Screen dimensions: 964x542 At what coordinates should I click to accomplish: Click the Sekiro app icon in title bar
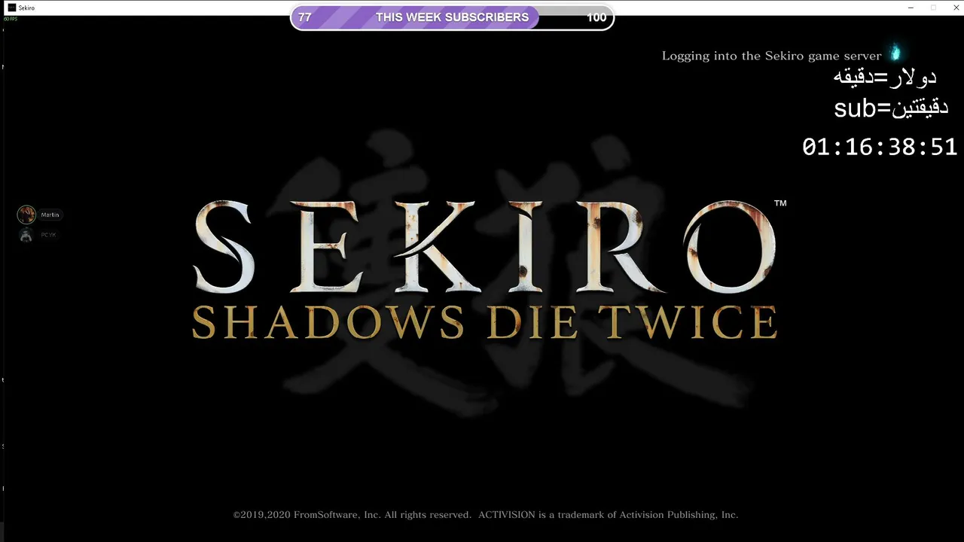point(11,8)
